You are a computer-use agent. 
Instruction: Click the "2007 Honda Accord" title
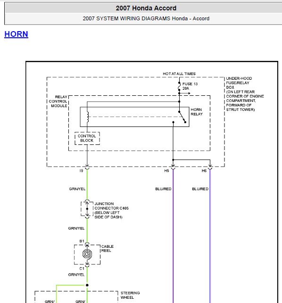tap(146, 8)
